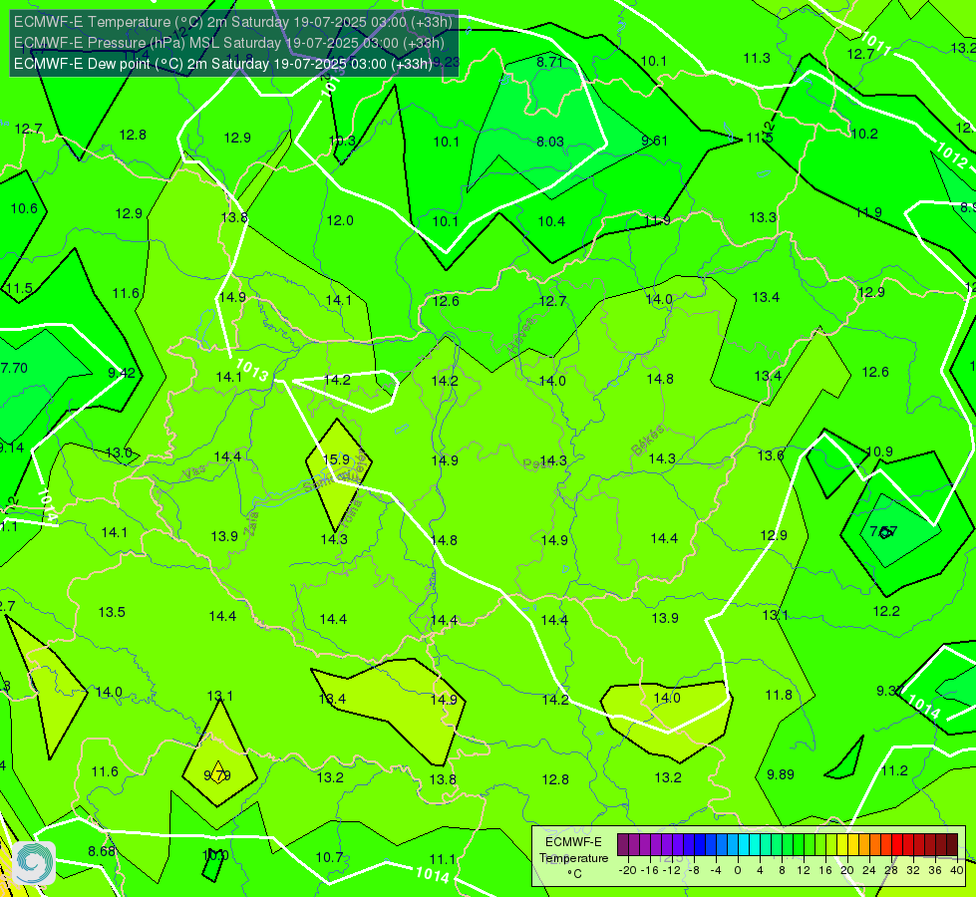Click the 15.9 temperature value
The width and height of the screenshot is (976, 897).
336,459
